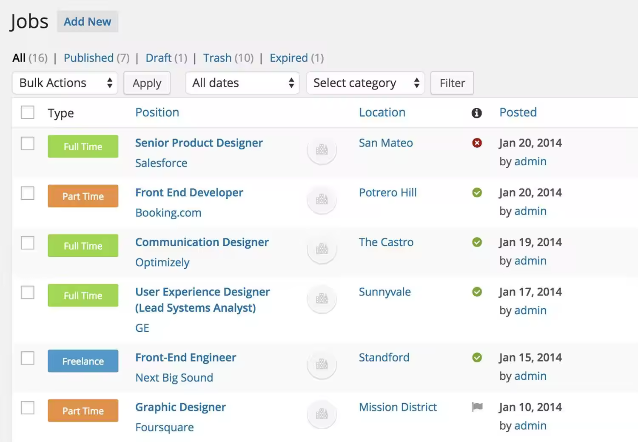Click the Optimizely company logo placeholder

tap(322, 249)
